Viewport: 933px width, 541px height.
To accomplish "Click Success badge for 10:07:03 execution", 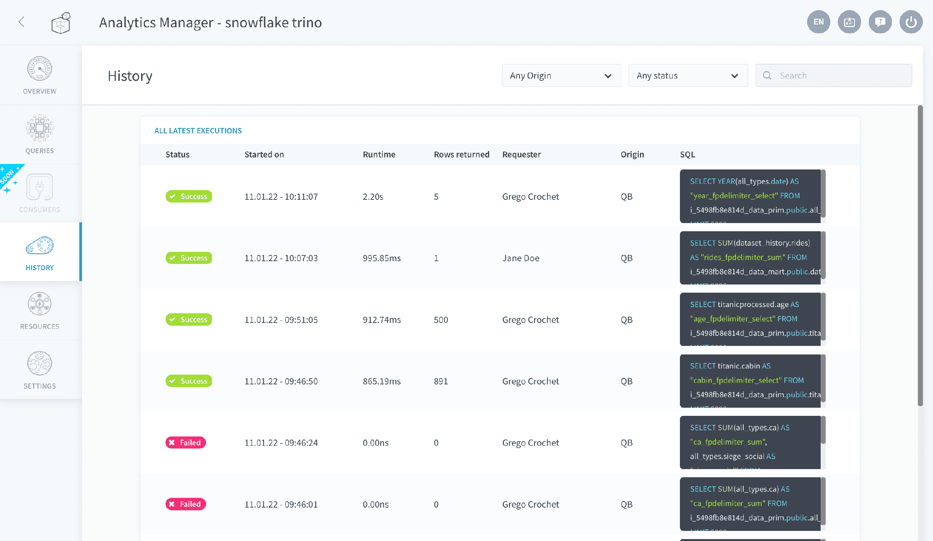I will pyautogui.click(x=189, y=258).
